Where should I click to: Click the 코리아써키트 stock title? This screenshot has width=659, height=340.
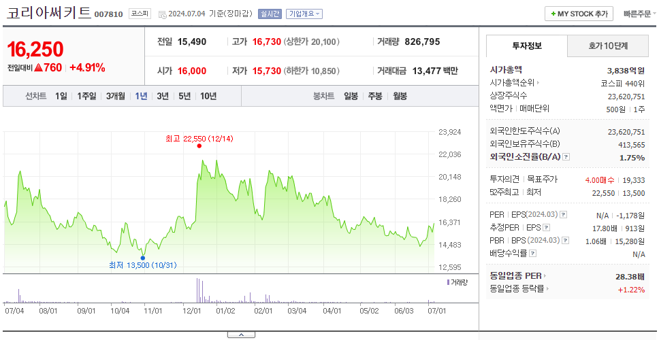click(49, 13)
